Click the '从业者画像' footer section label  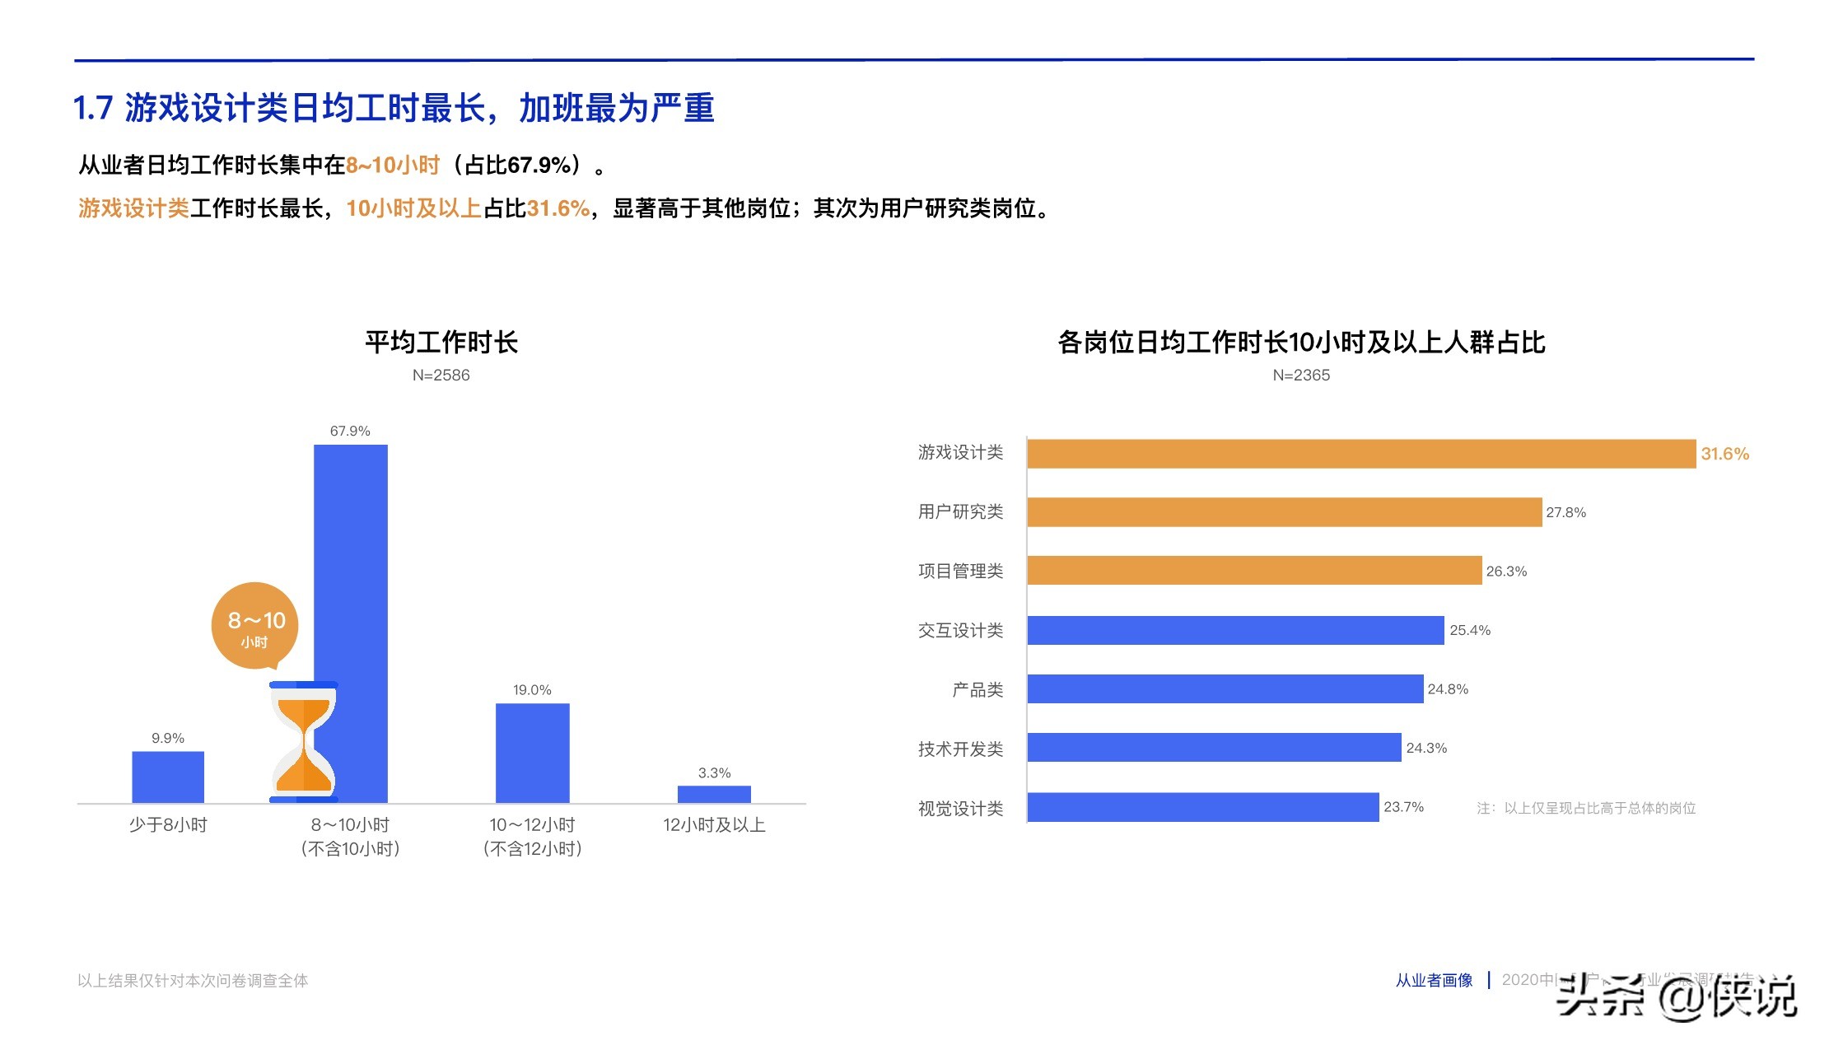coord(1434,980)
